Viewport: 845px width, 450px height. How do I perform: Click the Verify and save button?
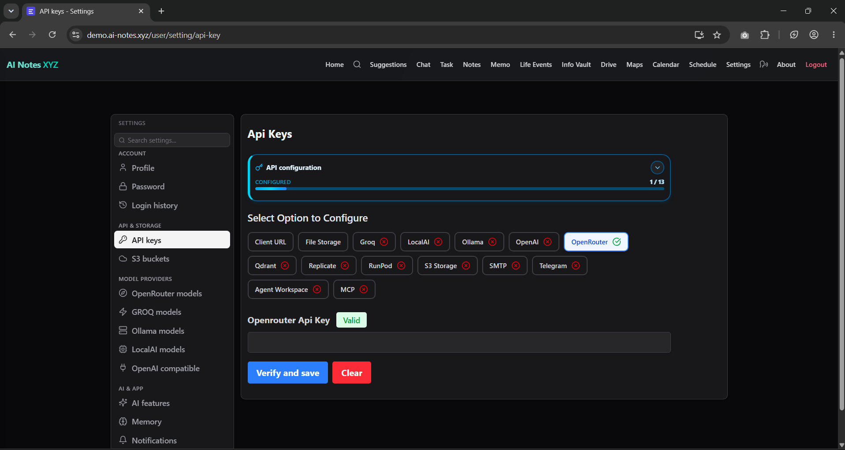287,373
